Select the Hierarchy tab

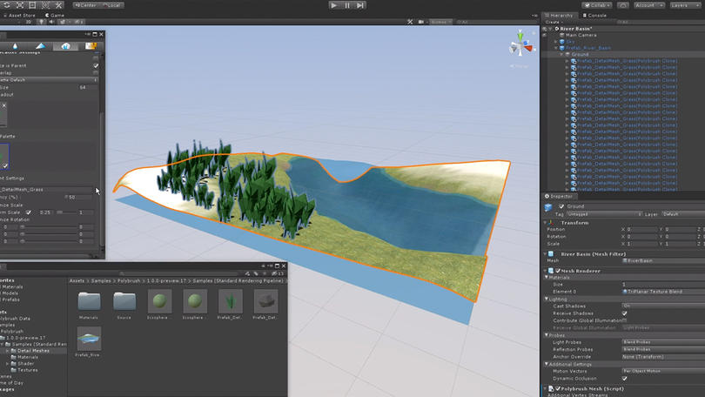pyautogui.click(x=560, y=16)
